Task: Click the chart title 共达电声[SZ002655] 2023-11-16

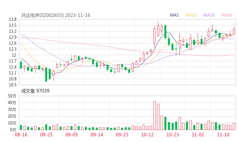Action: tap(56, 15)
